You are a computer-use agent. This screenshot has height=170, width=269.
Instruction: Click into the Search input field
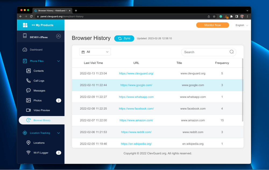tap(205, 52)
